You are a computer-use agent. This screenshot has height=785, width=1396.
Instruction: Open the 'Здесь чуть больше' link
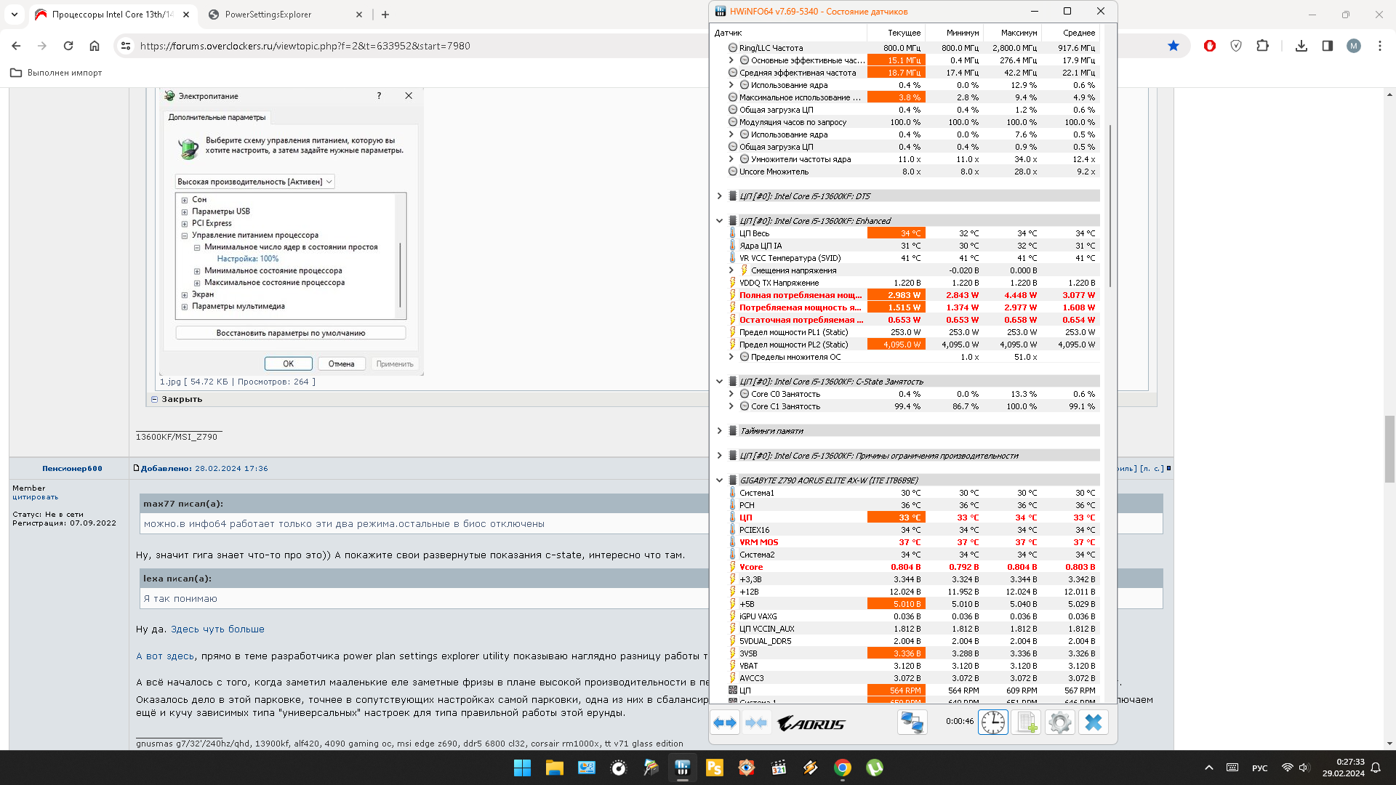coord(217,629)
